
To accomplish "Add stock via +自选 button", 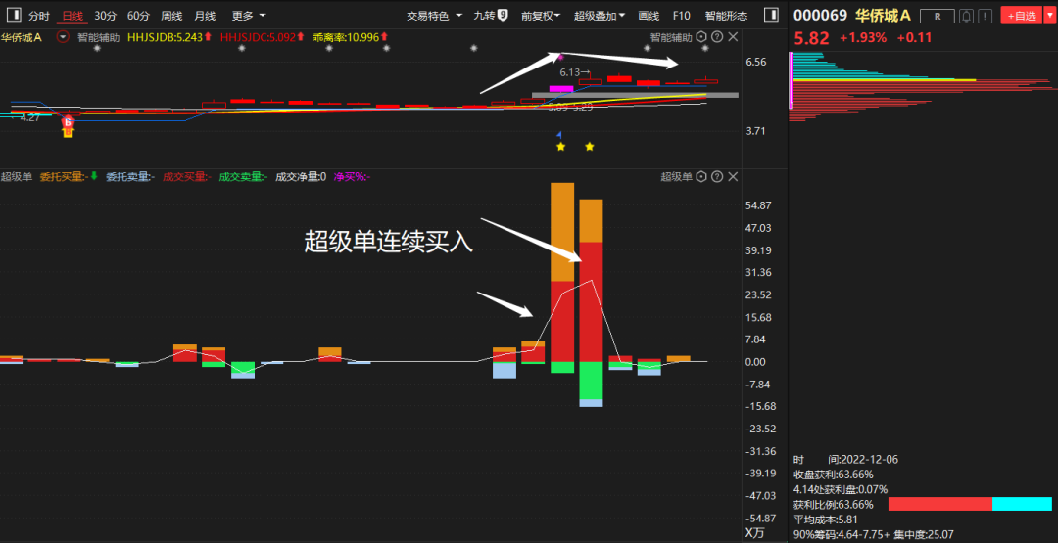I will pos(1021,17).
